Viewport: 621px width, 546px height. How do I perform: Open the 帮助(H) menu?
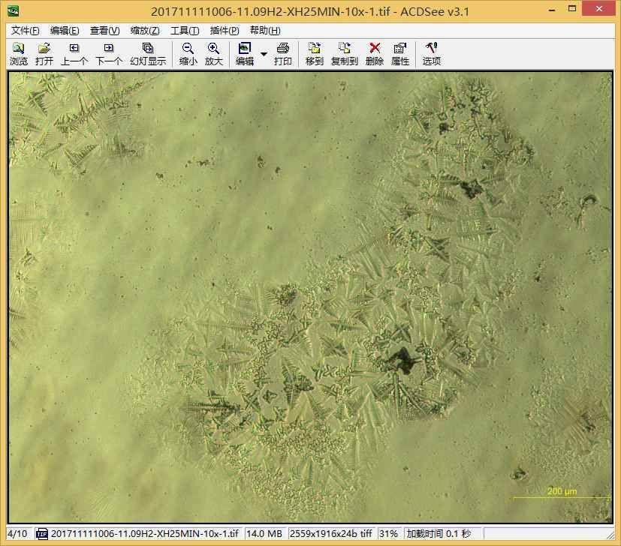(x=265, y=31)
